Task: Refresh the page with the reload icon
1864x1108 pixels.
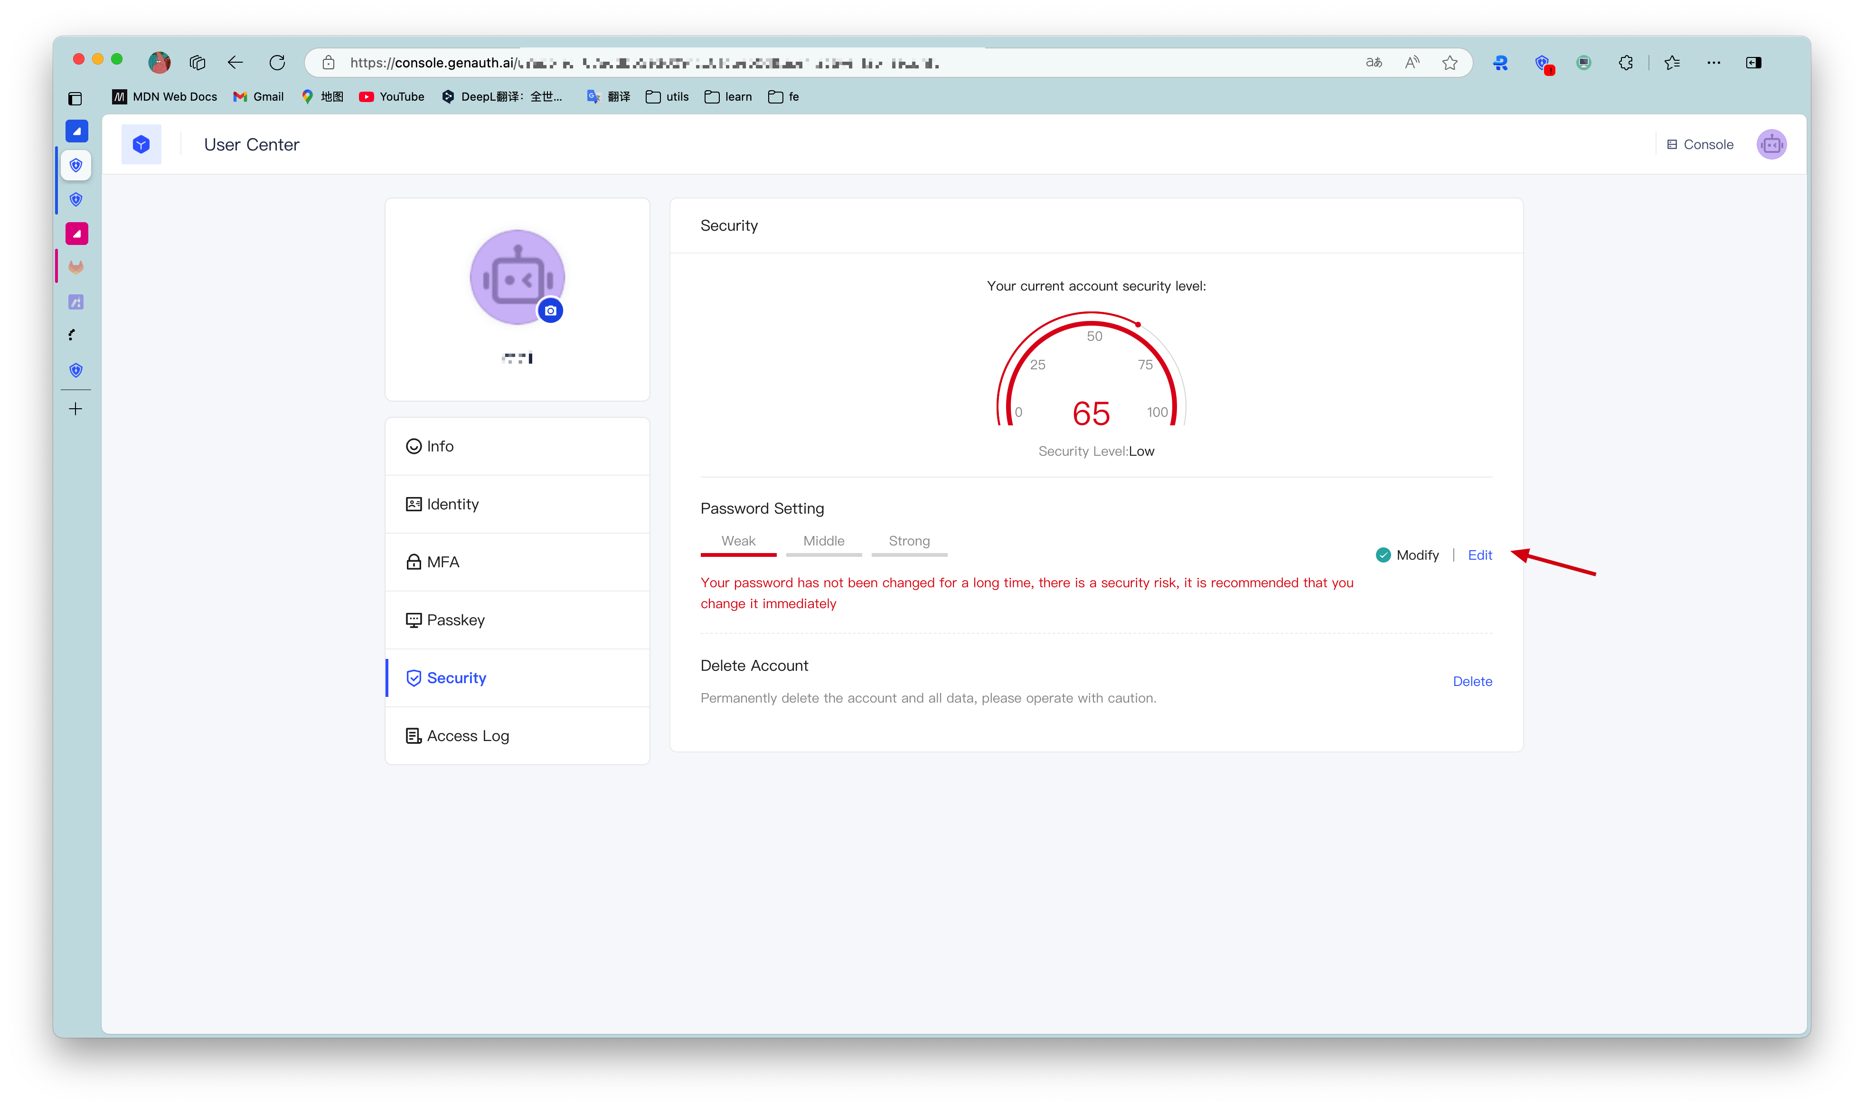Action: [277, 63]
